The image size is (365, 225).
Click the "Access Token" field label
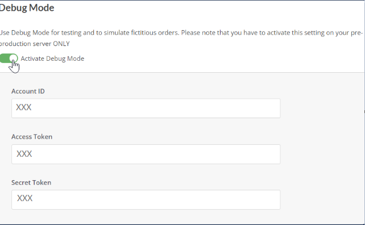click(32, 136)
